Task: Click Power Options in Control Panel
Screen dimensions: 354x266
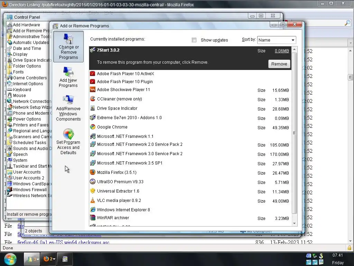Action: [x=24, y=119]
